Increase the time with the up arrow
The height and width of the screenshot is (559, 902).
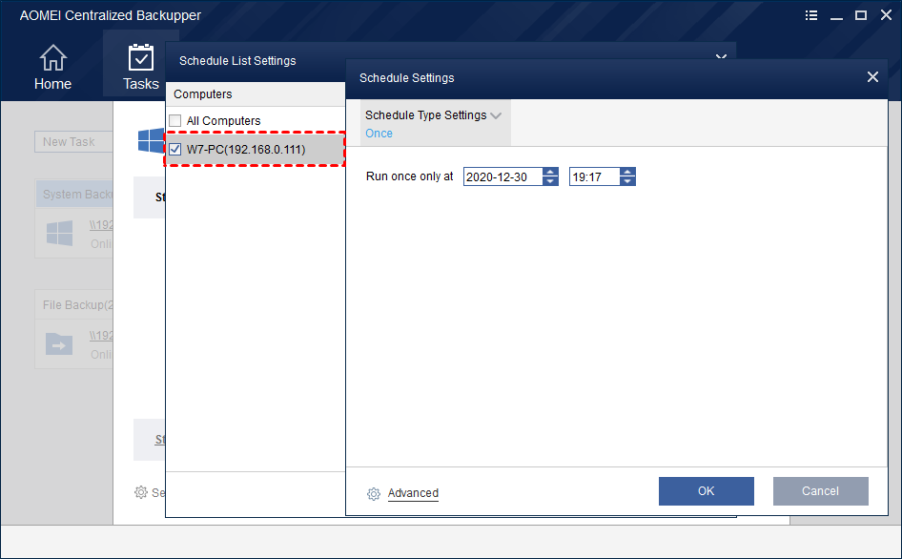click(627, 172)
